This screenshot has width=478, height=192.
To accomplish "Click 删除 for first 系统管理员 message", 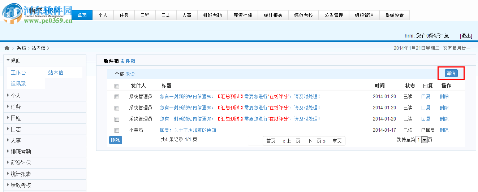I will point(444,97).
